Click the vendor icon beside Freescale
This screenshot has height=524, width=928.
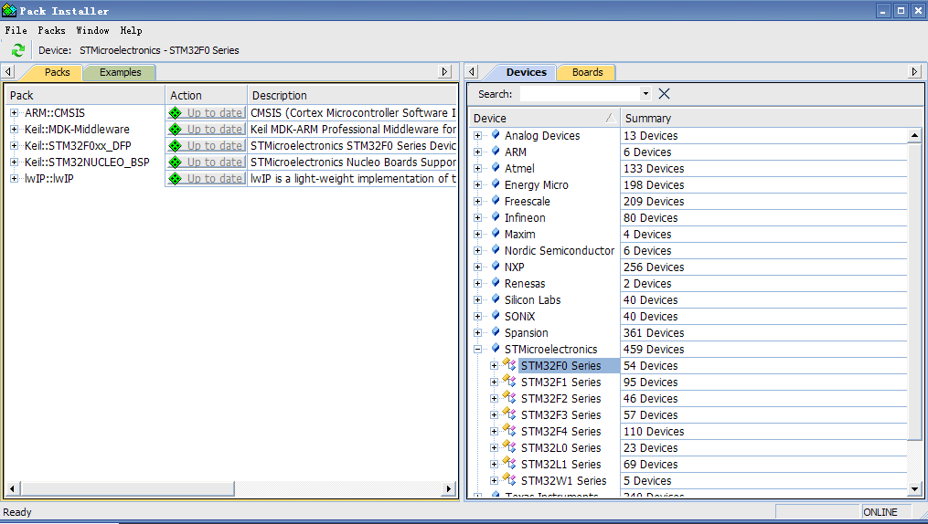(496, 201)
